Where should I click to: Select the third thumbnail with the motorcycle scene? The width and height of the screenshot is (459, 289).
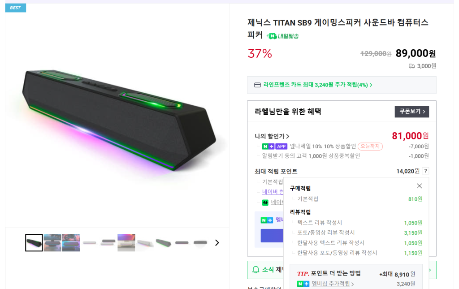click(71, 242)
